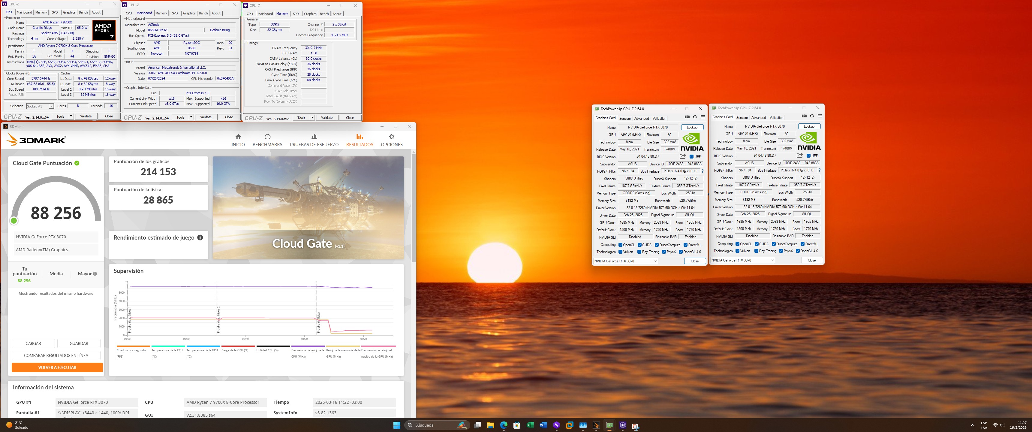Expand Tools arrow in CPU-Z Memory window
Image resolution: width=1032 pixels, height=432 pixels.
tap(312, 118)
